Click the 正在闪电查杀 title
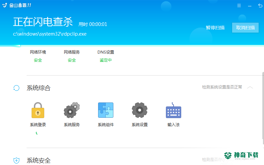 pos(43,22)
